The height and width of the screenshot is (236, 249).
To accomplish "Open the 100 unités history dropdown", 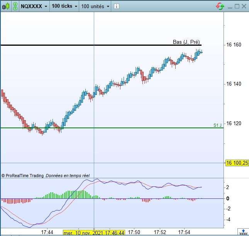I will pos(95,6).
